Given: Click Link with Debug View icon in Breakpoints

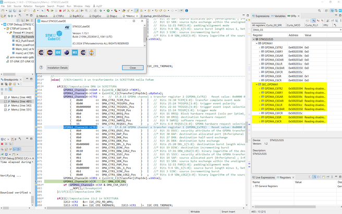Looking at the screenshot, I should 10,90.
